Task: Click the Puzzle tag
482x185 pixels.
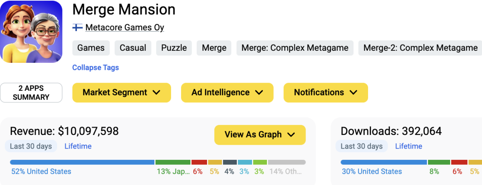Action: click(x=174, y=48)
